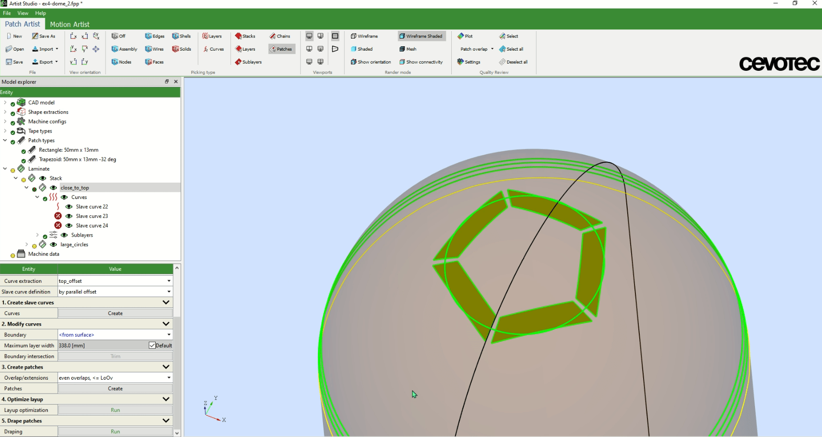The image size is (822, 437).
Task: Enable Wireframe render mode
Action: point(364,36)
